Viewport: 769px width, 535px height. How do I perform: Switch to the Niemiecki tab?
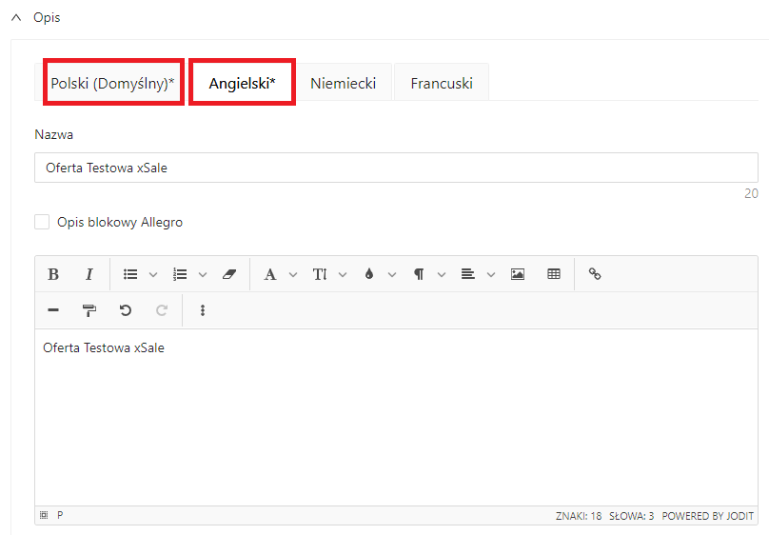(x=343, y=83)
